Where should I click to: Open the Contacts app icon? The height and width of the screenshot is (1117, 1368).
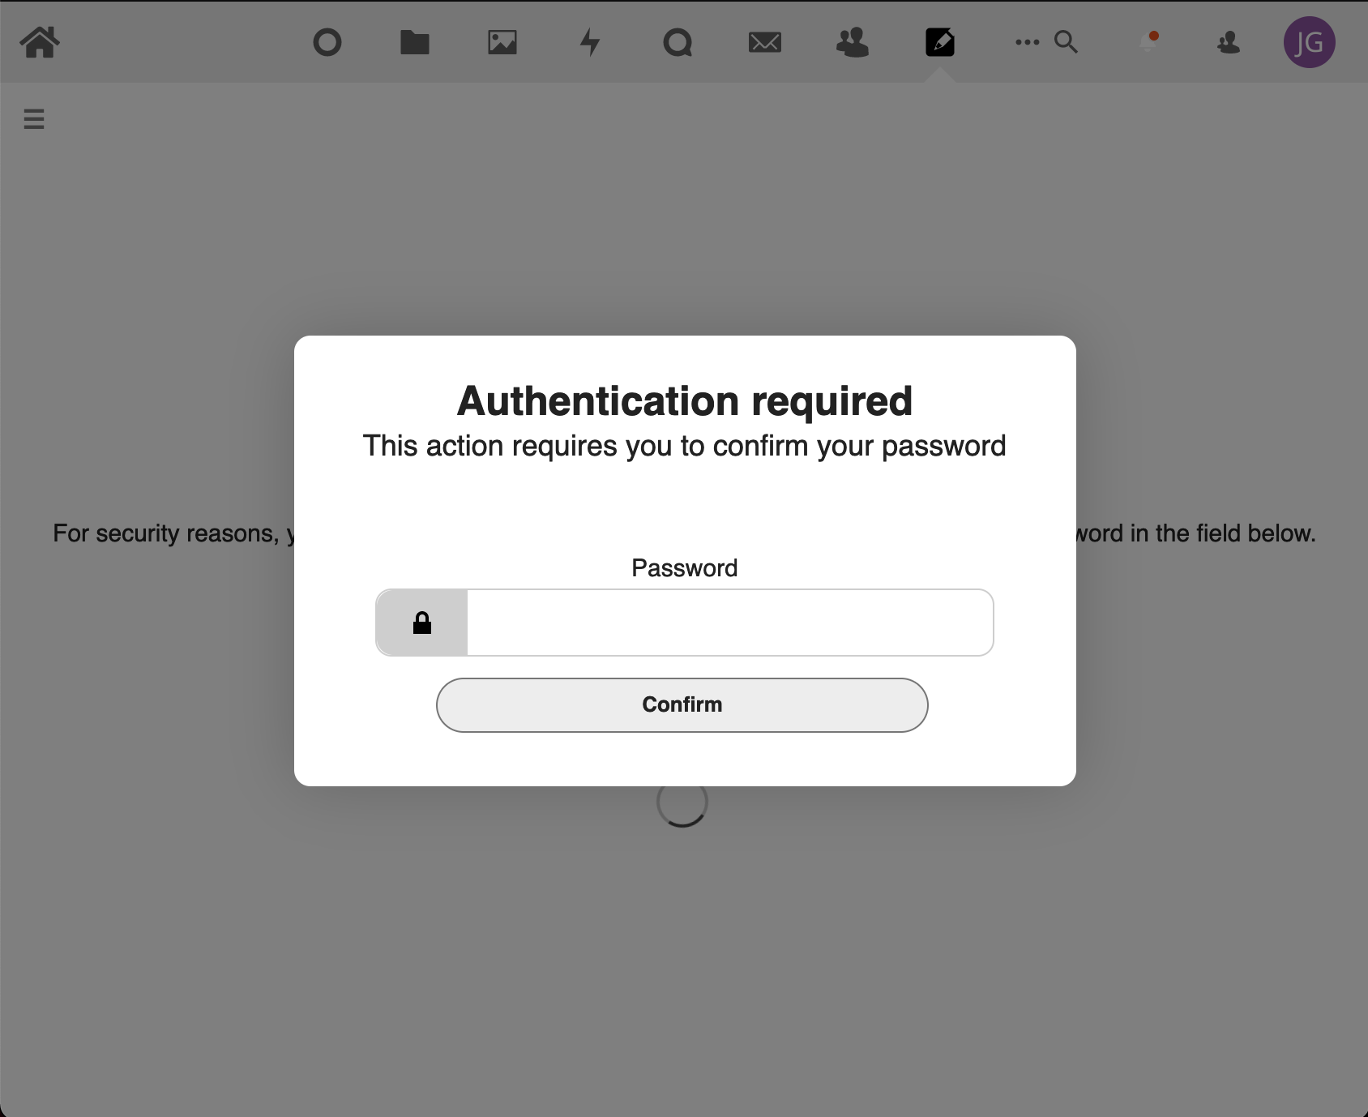[x=853, y=42]
